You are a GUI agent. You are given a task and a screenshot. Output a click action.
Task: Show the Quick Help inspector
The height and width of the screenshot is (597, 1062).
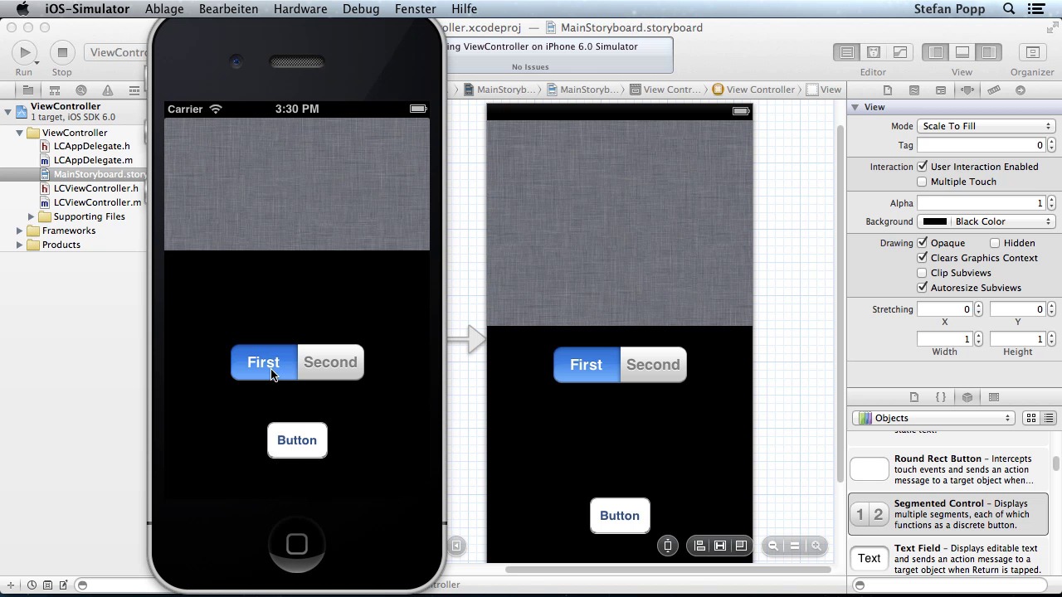(914, 90)
